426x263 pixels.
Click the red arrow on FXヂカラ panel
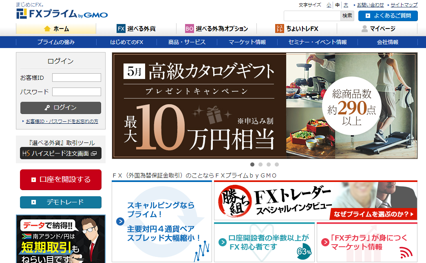[325, 242]
